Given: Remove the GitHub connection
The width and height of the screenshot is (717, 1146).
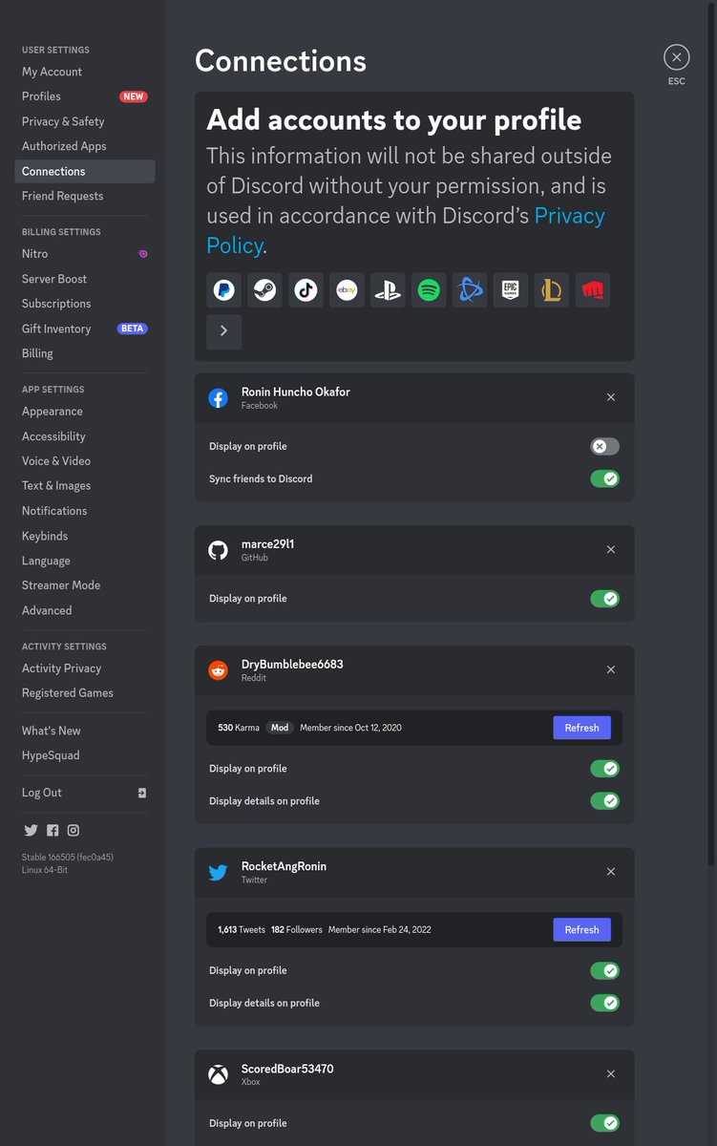Looking at the screenshot, I should tap(611, 549).
